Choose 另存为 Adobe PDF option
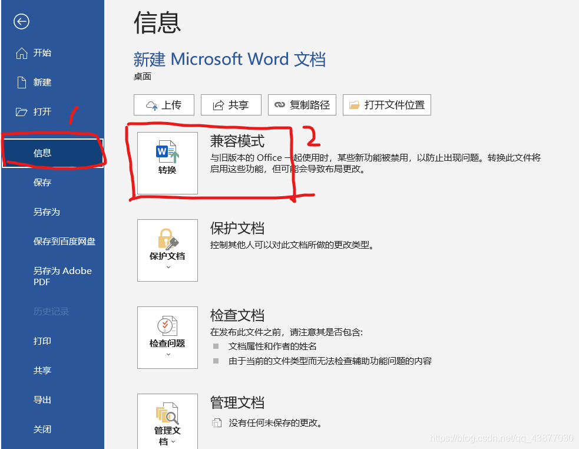This screenshot has height=449, width=579. tap(62, 276)
